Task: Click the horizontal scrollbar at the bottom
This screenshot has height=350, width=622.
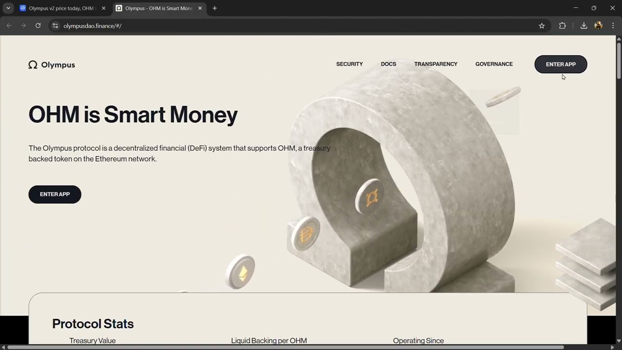Action: [x=286, y=347]
